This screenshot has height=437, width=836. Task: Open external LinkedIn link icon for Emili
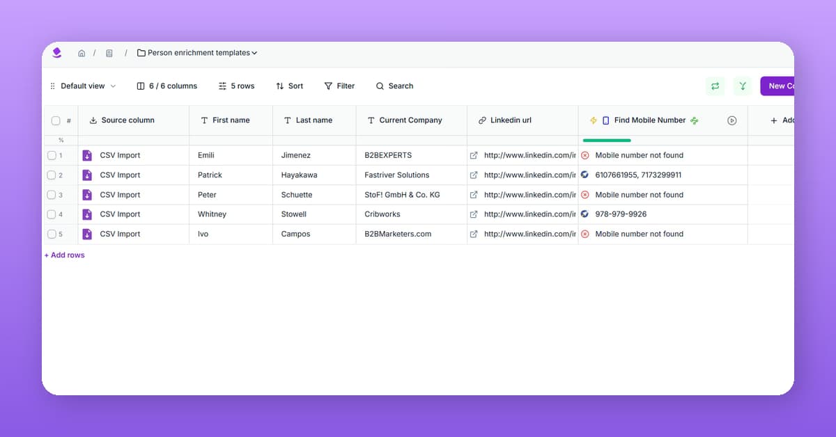[474, 155]
